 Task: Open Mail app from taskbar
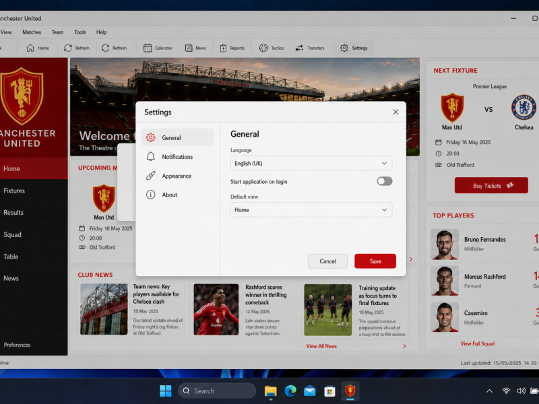310,391
